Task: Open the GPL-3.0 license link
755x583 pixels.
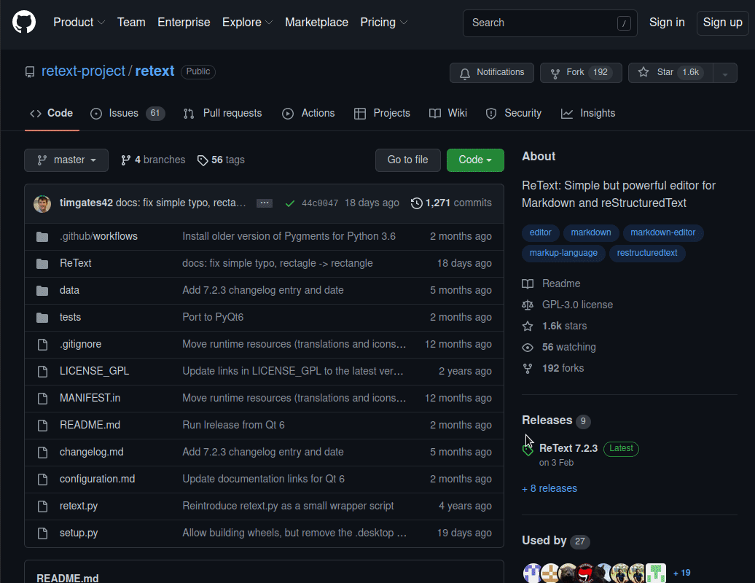Action: (x=568, y=305)
